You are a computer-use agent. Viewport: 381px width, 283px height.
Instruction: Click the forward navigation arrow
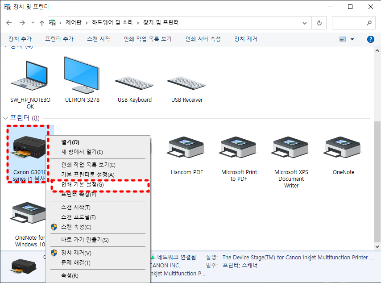tap(22, 23)
